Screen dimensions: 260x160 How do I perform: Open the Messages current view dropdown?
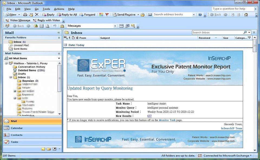click(x=115, y=26)
